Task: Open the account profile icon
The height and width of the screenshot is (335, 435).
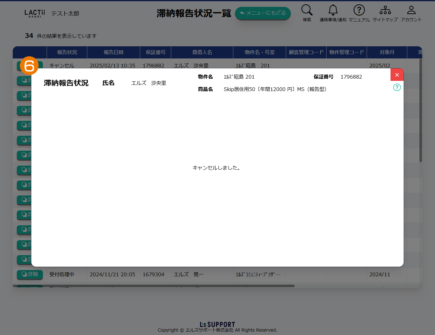Action: click(x=411, y=10)
